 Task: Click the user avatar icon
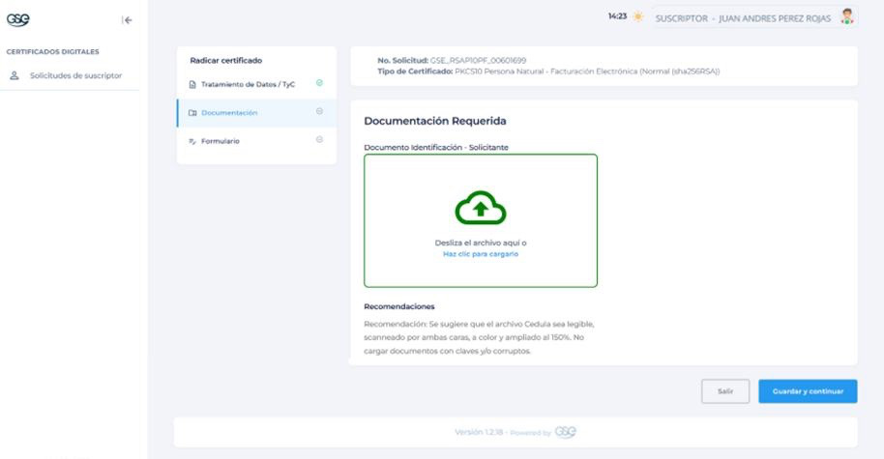847,16
